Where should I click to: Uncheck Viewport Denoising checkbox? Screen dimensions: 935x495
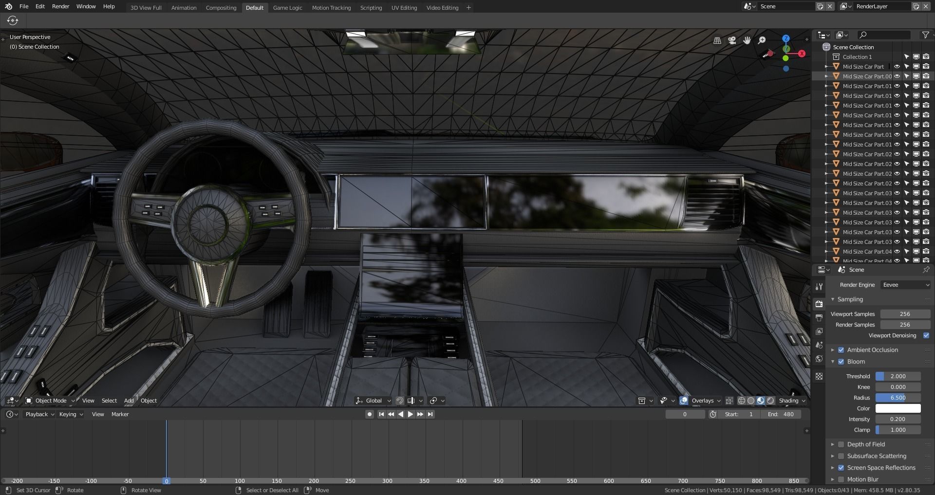point(926,335)
